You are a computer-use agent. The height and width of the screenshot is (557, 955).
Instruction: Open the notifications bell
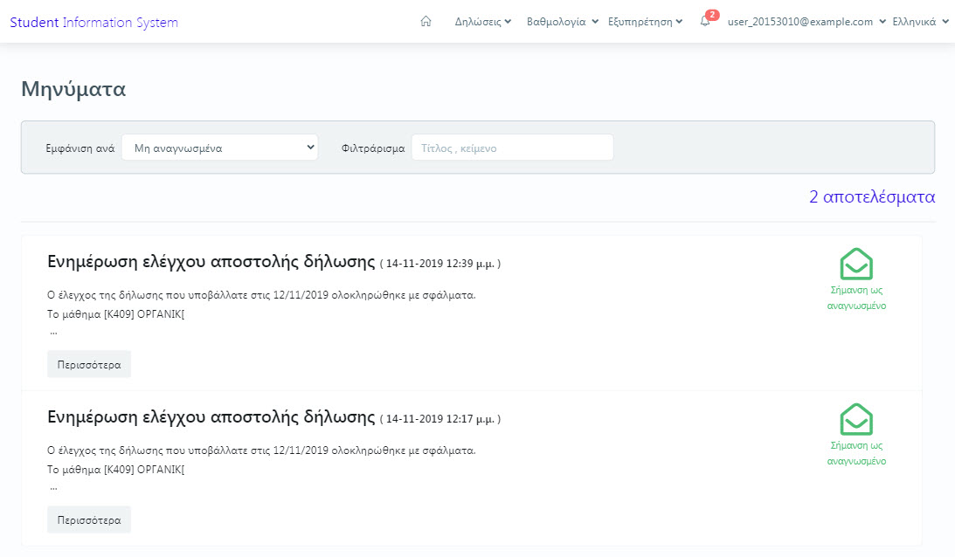[x=705, y=22]
